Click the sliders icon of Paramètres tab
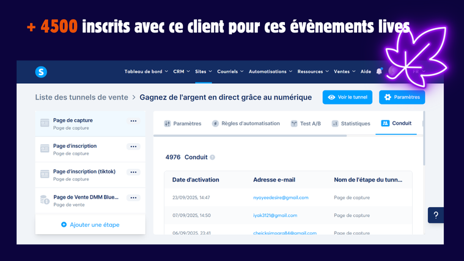This screenshot has width=464, height=261. pos(167,123)
